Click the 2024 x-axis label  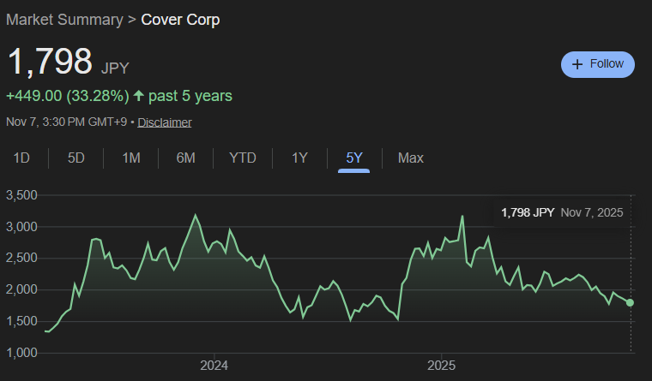click(x=214, y=366)
